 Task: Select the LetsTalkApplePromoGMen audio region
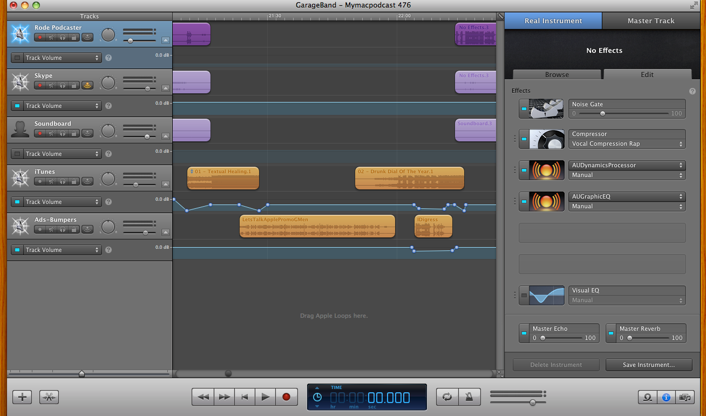pos(317,227)
